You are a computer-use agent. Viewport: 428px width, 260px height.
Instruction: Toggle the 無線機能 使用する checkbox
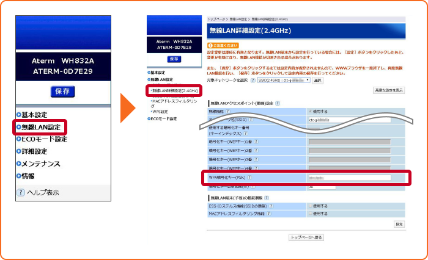(x=311, y=111)
